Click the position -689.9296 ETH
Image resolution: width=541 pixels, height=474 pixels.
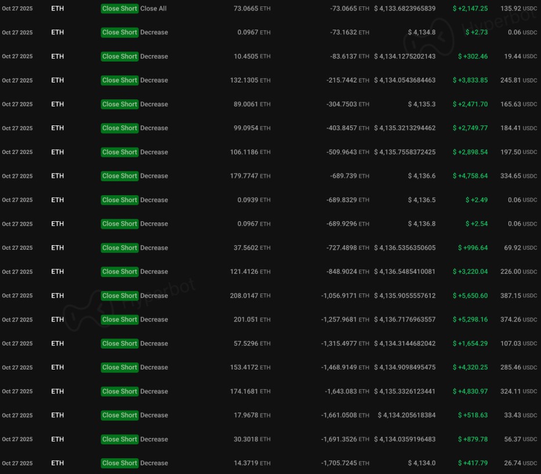pyautogui.click(x=348, y=224)
